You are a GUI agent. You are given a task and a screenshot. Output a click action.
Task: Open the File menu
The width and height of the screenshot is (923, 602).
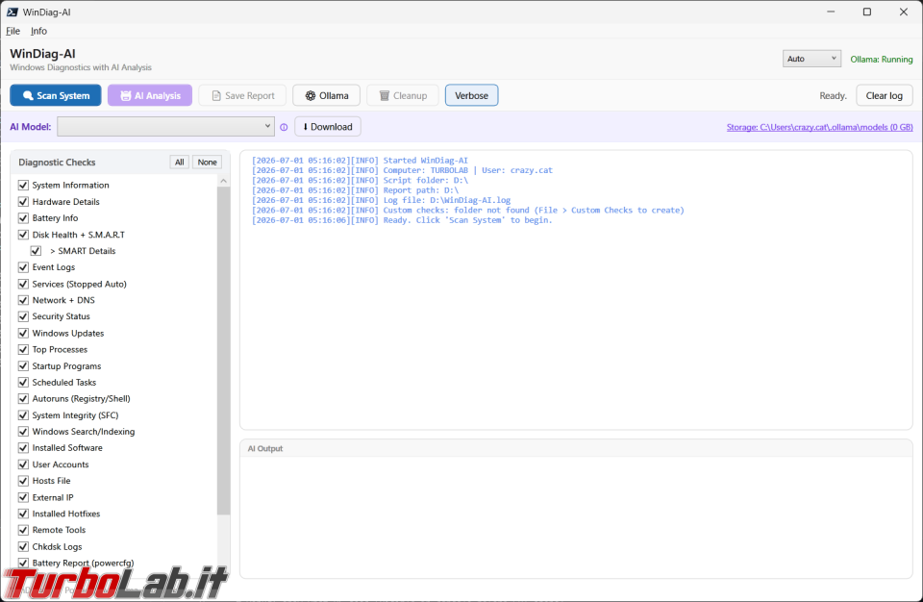12,31
